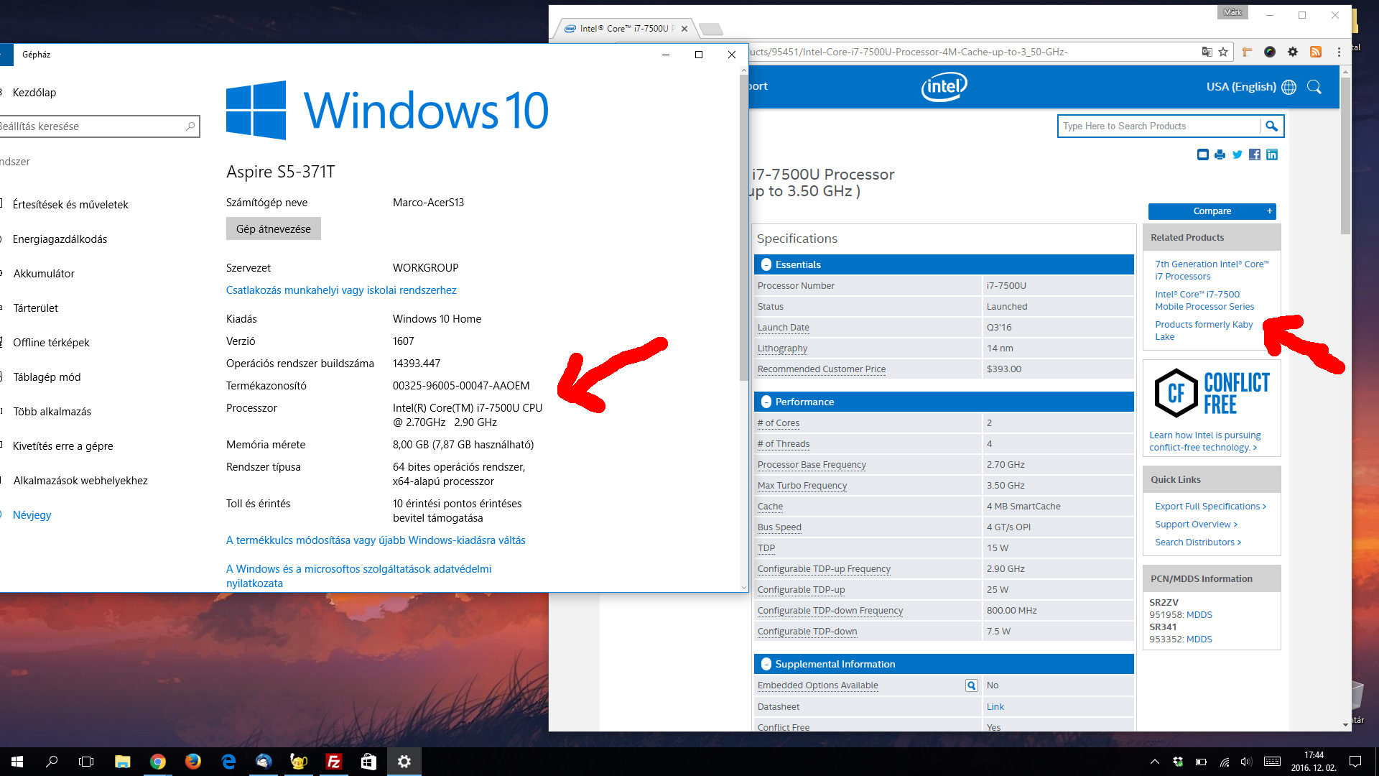Click the magnifier search icon in Intel header
This screenshot has height=776, width=1379.
point(1314,87)
